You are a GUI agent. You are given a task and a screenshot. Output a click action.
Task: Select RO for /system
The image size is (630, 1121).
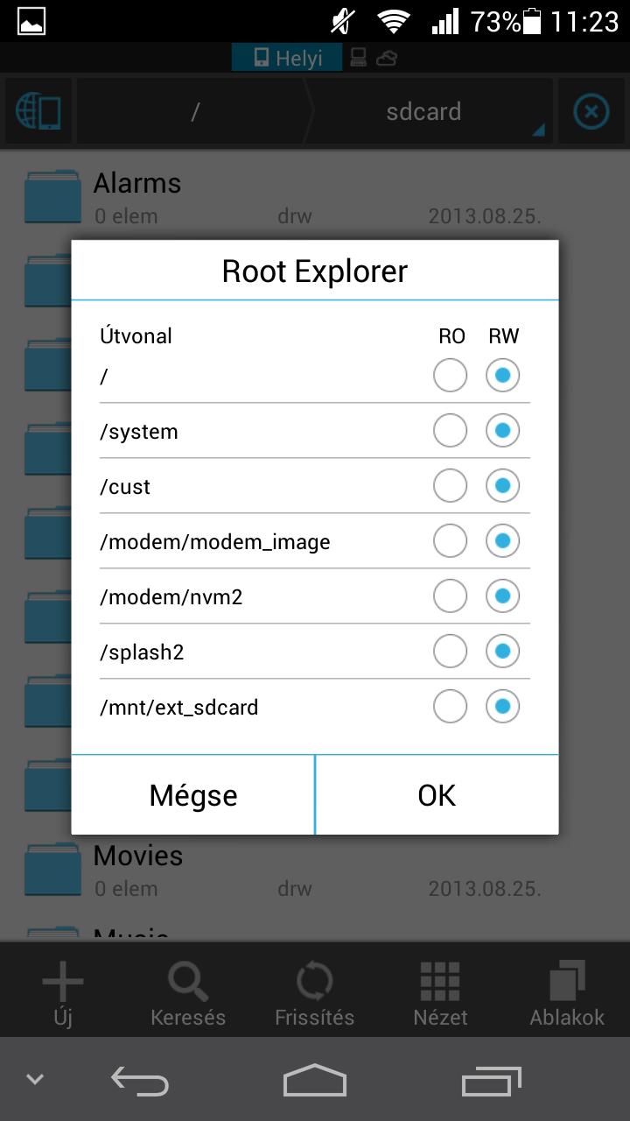450,431
